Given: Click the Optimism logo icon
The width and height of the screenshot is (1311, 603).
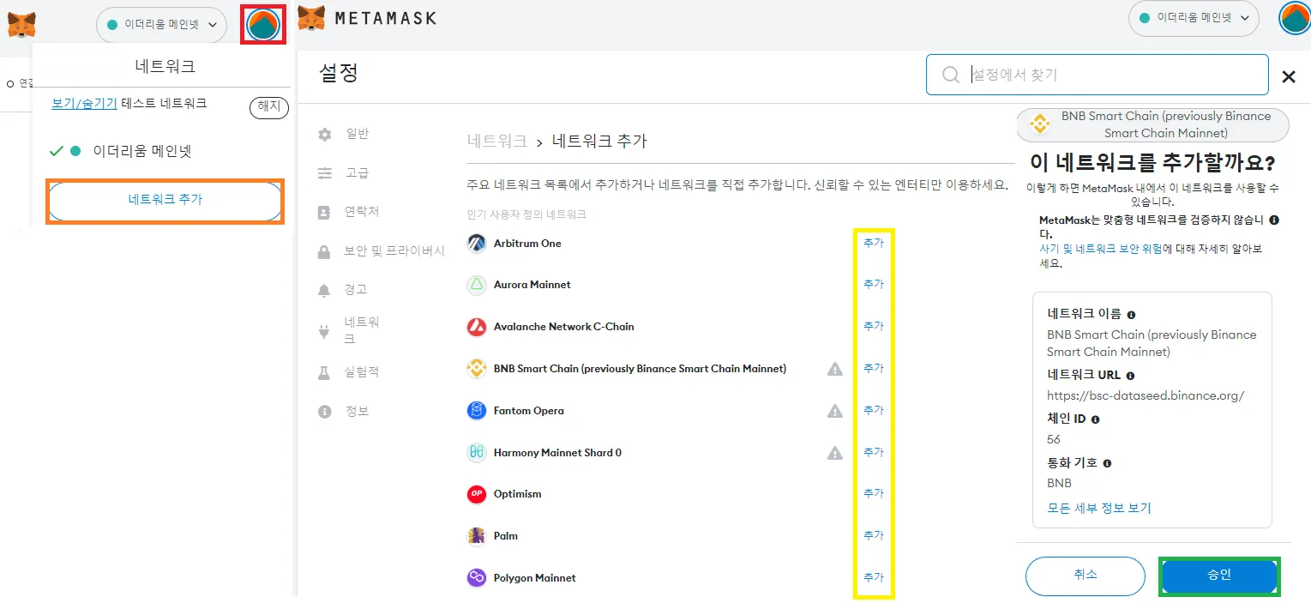Looking at the screenshot, I should [x=477, y=494].
